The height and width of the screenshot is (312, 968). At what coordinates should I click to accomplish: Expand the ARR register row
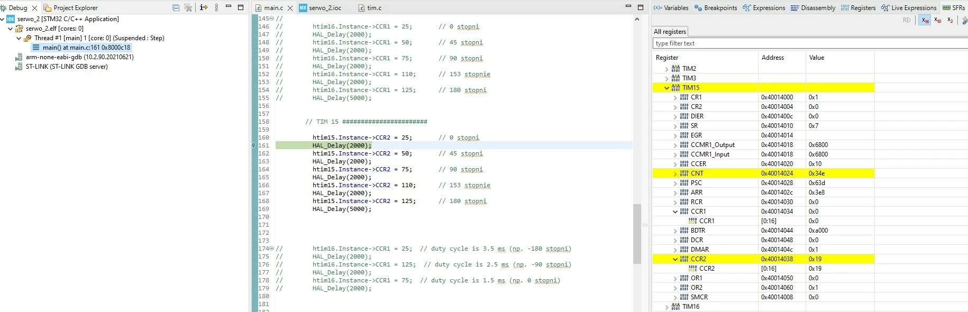pos(675,192)
